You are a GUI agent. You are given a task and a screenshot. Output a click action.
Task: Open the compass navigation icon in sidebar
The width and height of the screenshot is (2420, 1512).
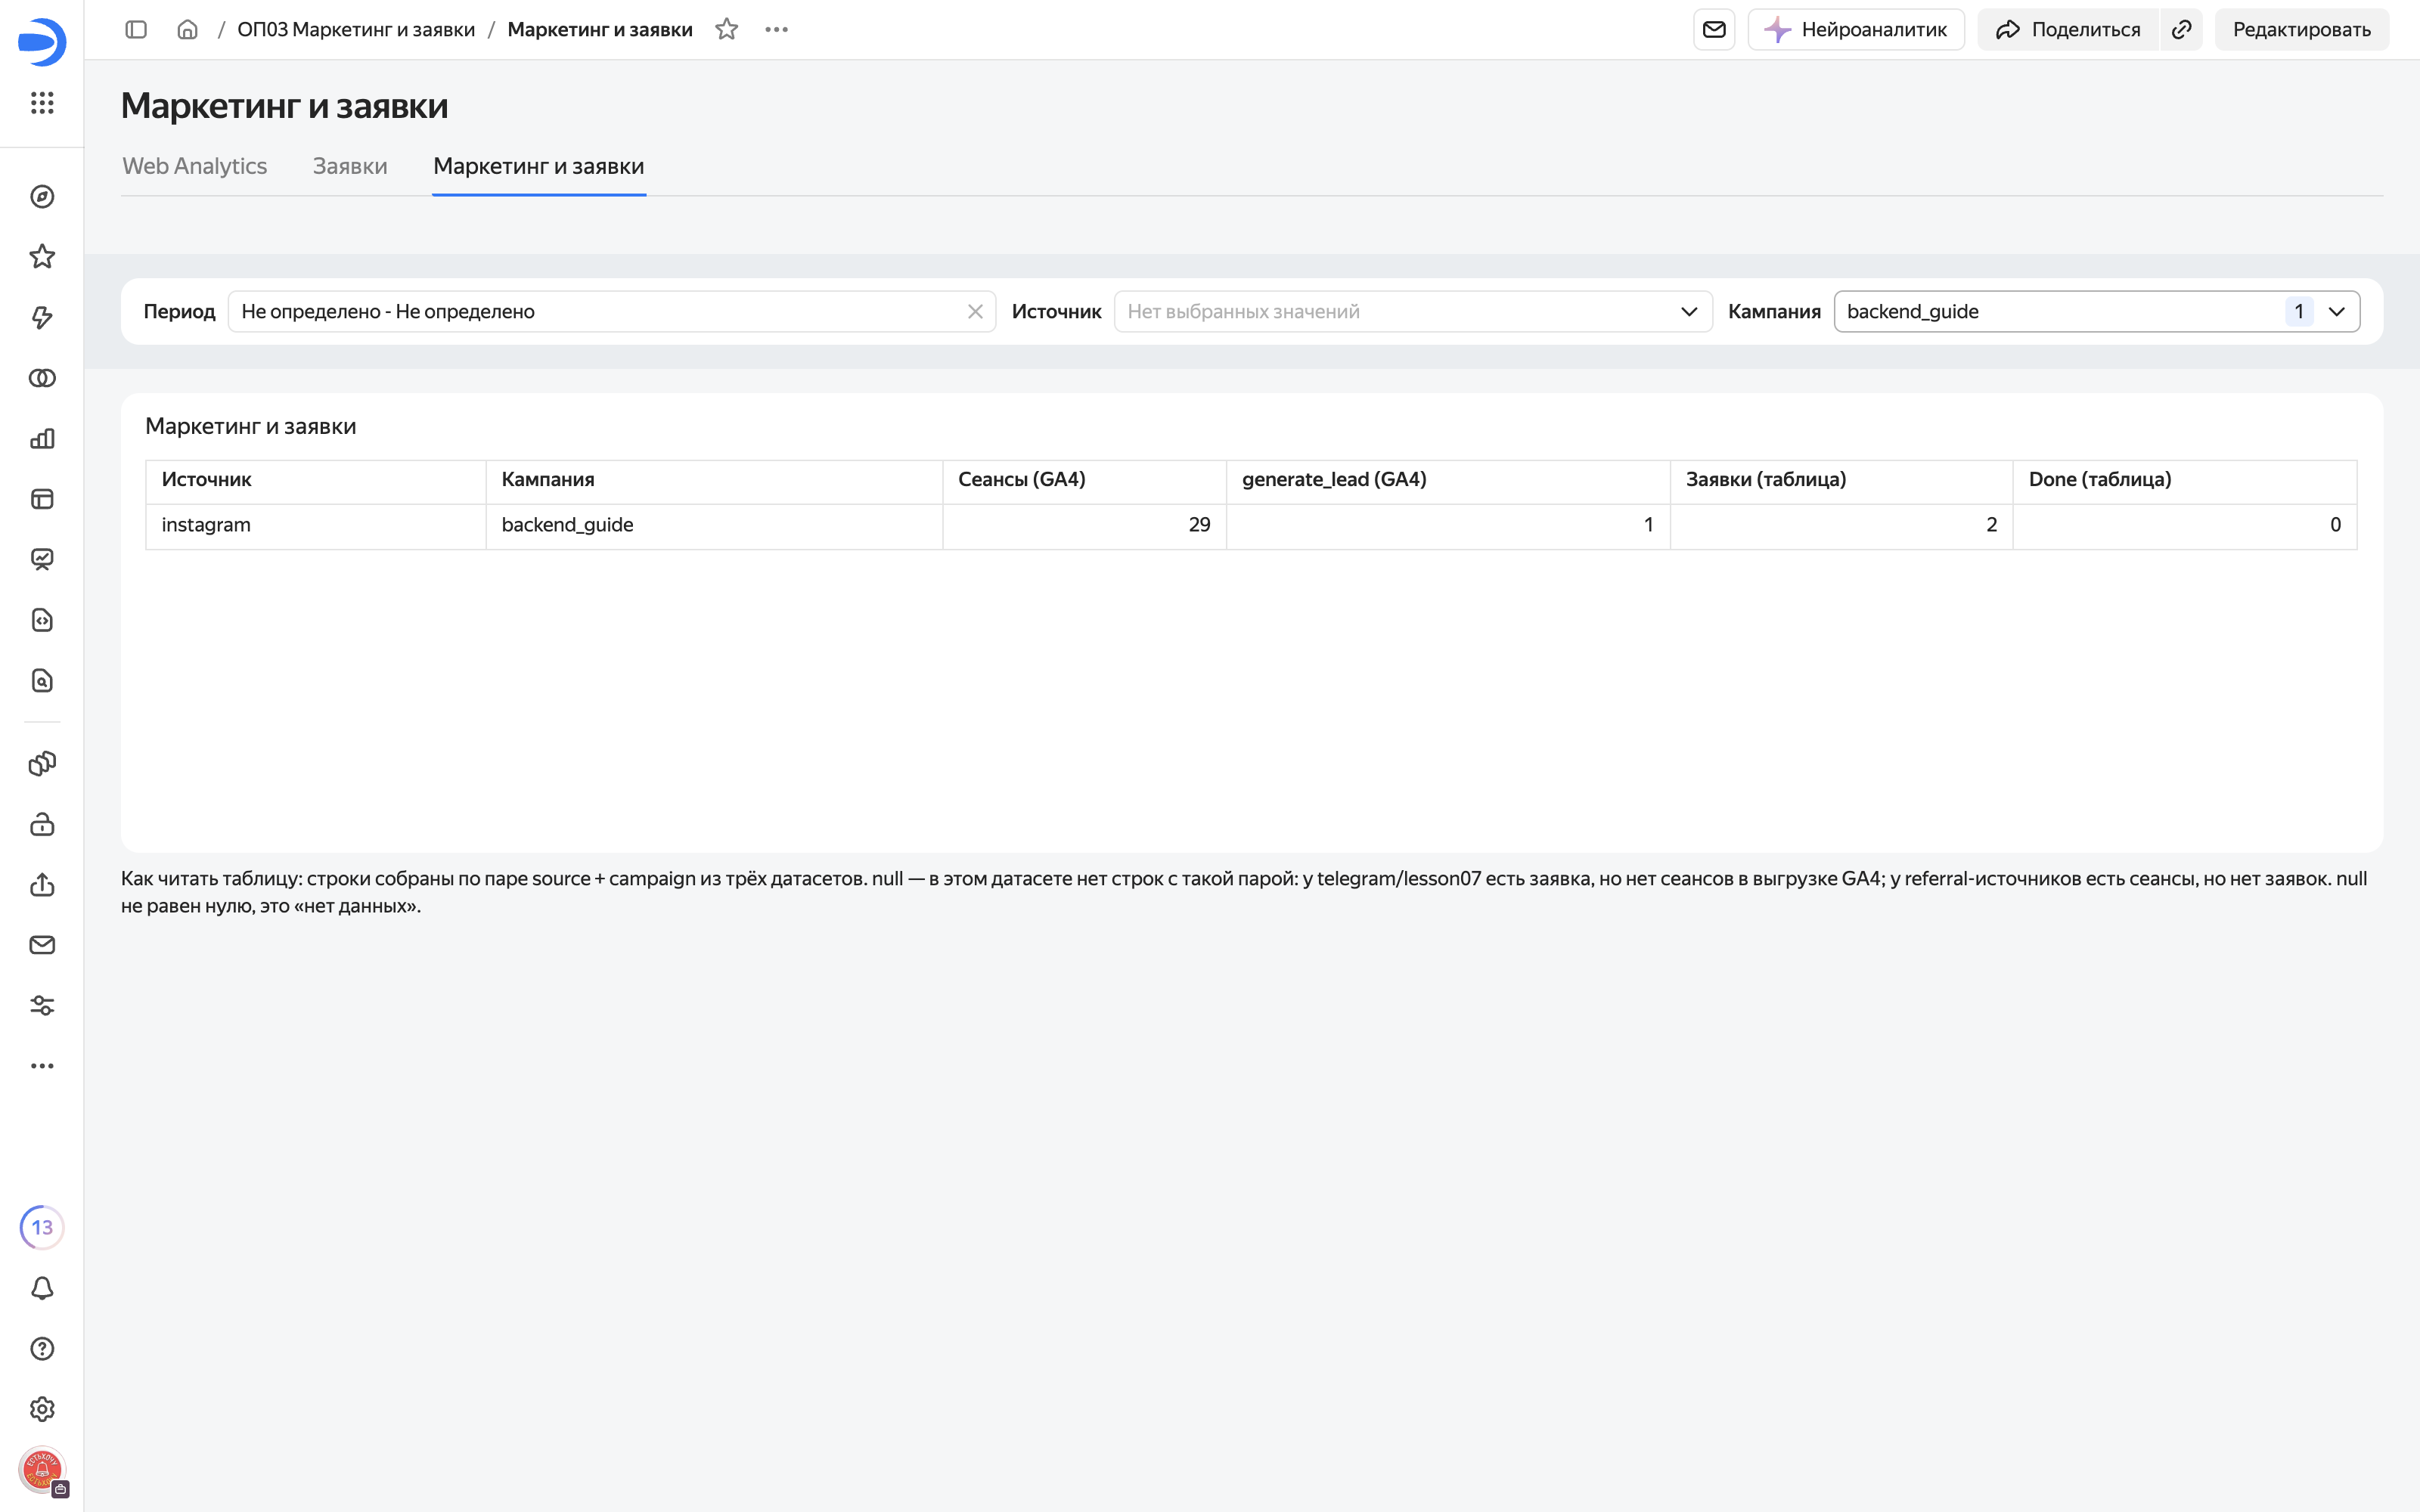(42, 197)
